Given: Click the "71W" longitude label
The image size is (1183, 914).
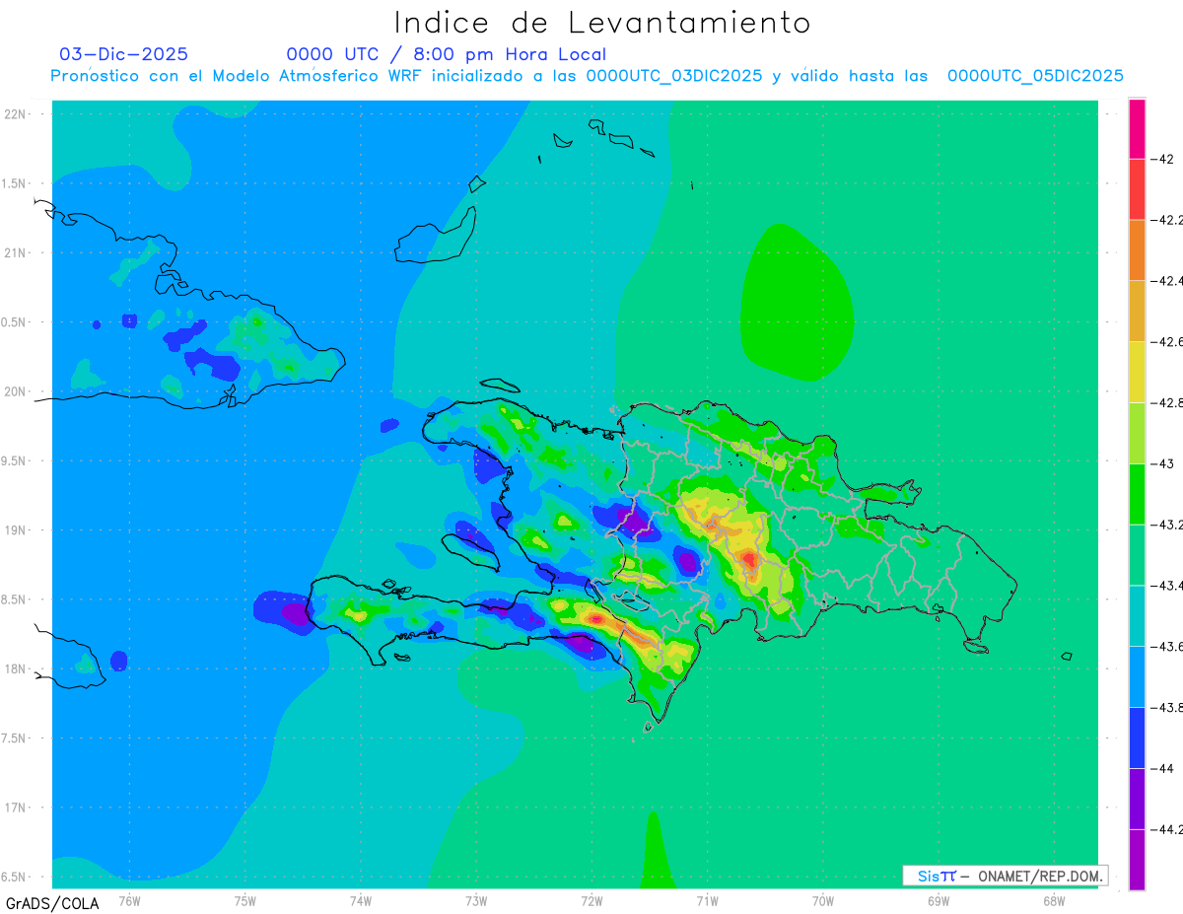Looking at the screenshot, I should pos(707,900).
